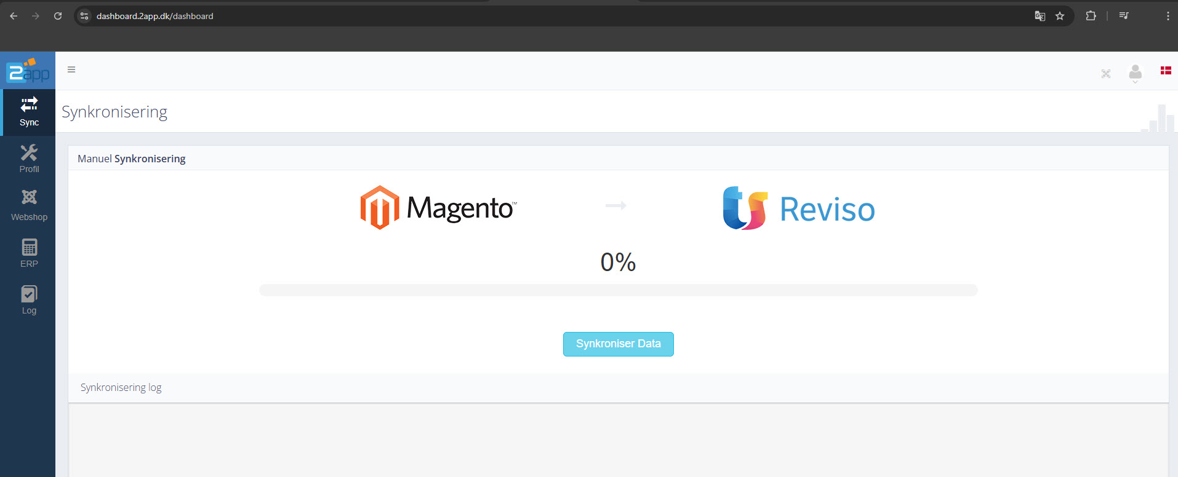Collapse the sidebar with hamburger menu
1178x477 pixels.
[71, 69]
